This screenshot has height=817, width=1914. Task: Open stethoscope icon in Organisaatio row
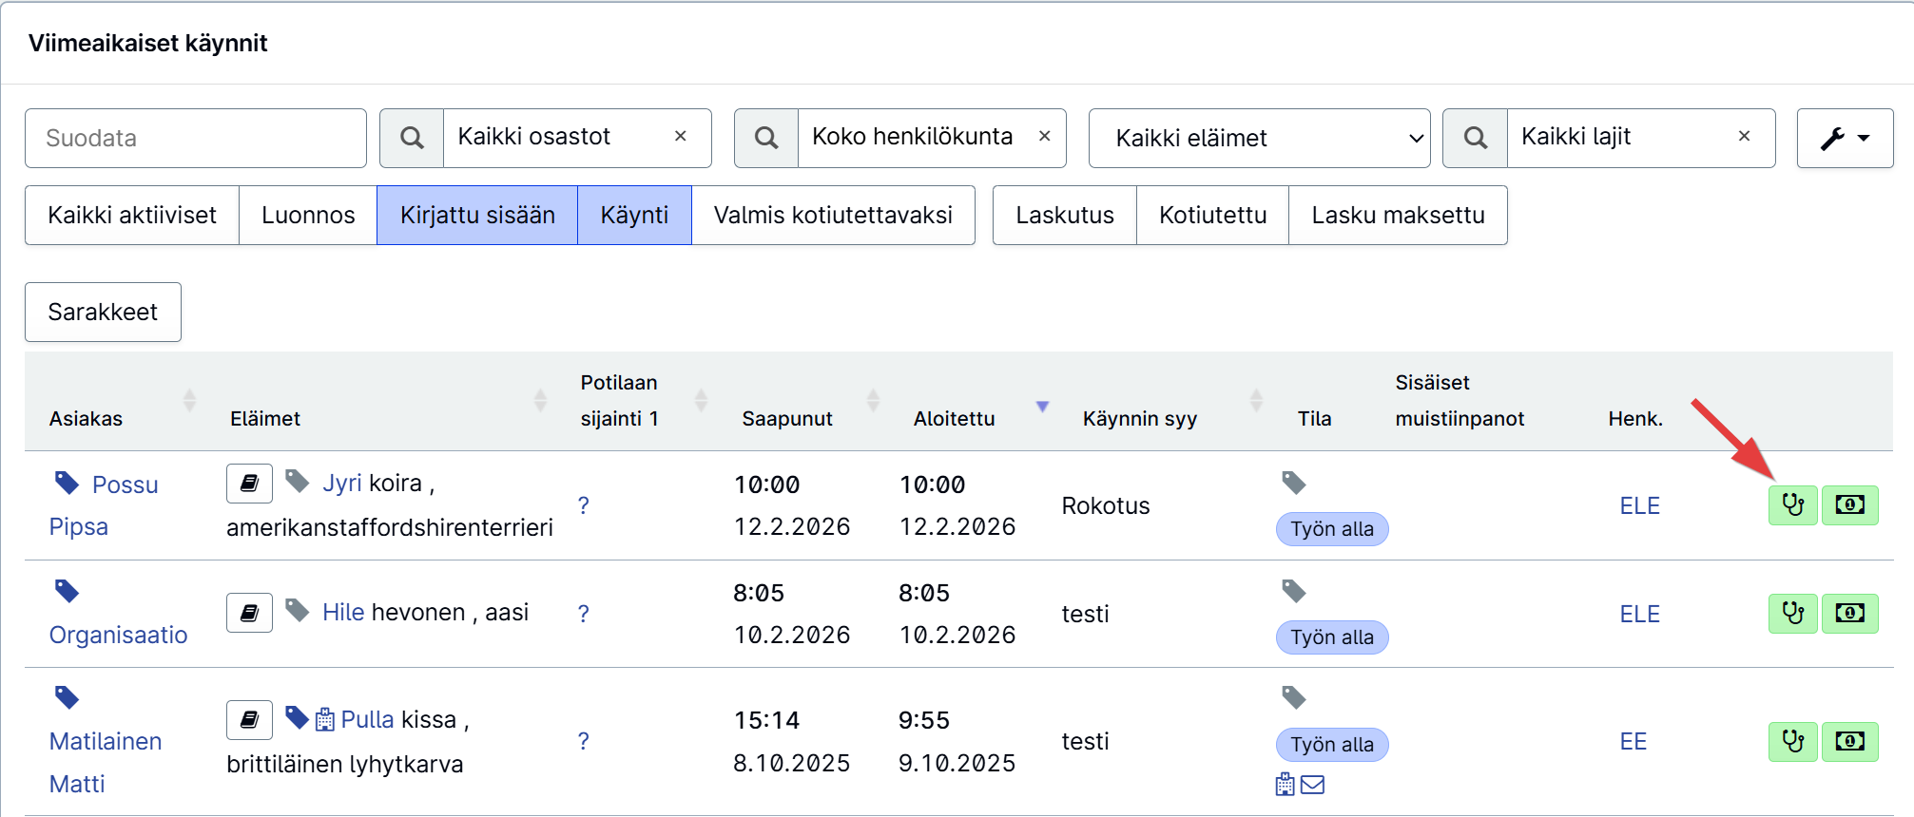tap(1792, 614)
